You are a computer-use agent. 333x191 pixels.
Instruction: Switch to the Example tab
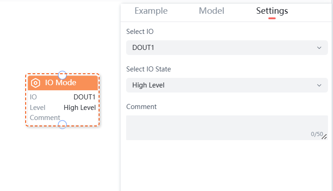click(151, 11)
